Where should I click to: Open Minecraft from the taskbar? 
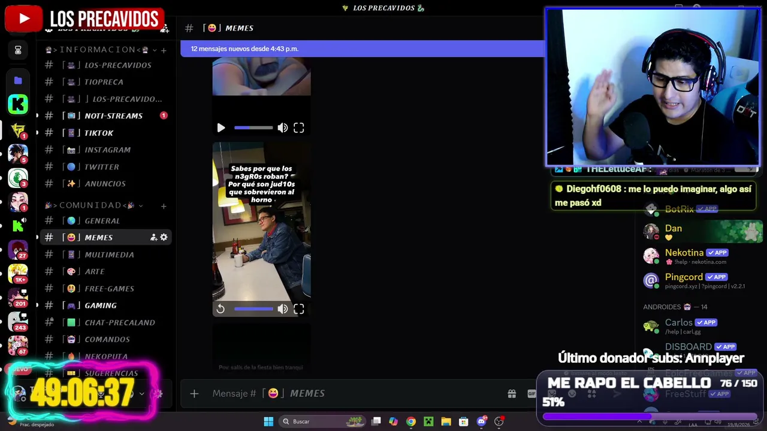[x=428, y=421]
